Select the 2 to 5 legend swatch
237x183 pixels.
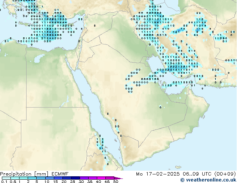tap(32, 178)
